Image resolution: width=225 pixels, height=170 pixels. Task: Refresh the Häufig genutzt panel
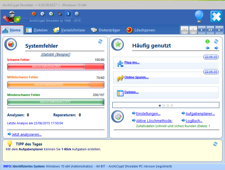pyautogui.click(x=216, y=41)
